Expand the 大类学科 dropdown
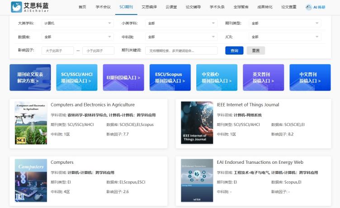The image size is (340, 208). click(x=77, y=23)
